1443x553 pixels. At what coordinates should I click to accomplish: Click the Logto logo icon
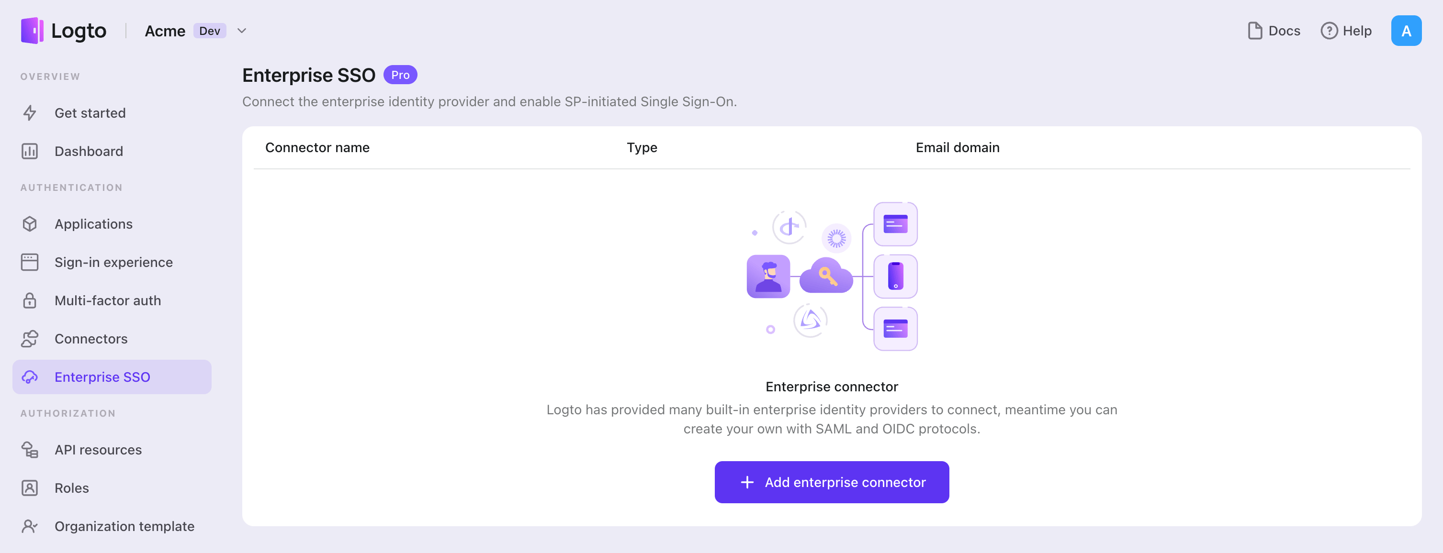[x=32, y=31]
